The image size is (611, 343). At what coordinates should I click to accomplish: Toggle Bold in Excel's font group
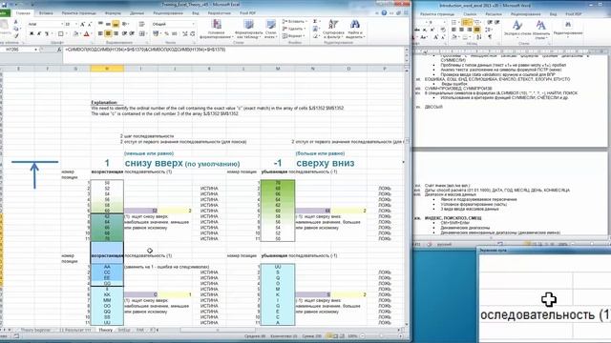click(32, 33)
